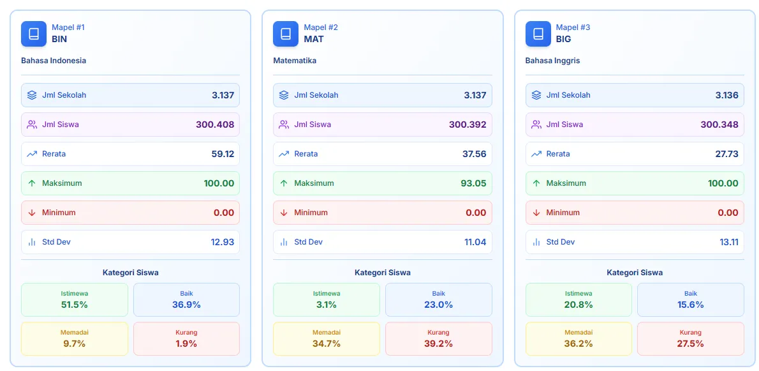Click the up arrow icon beside Maksimum in Matematika
The width and height of the screenshot is (759, 371).
(x=284, y=183)
